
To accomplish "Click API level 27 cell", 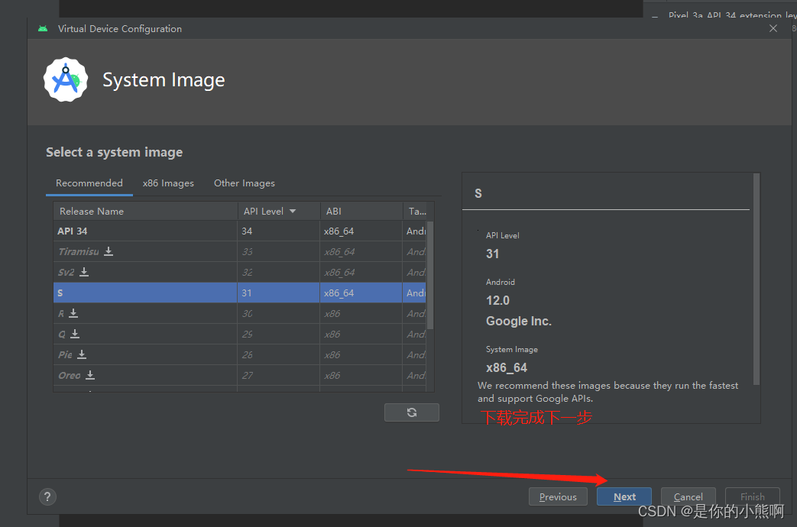I will [279, 375].
